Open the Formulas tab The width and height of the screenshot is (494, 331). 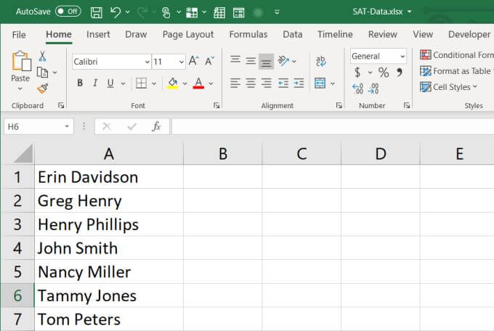(x=248, y=34)
